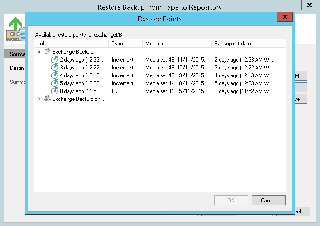The image size is (320, 226).
Task: Click 'Media set #5 9/11/2015...' cell
Action: tap(176, 75)
